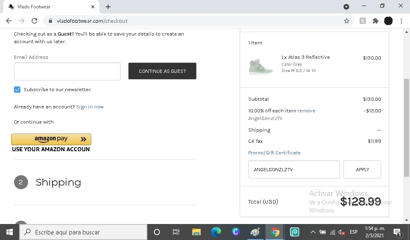Click the Shipping step heading
The width and height of the screenshot is (410, 240).
coord(58,182)
